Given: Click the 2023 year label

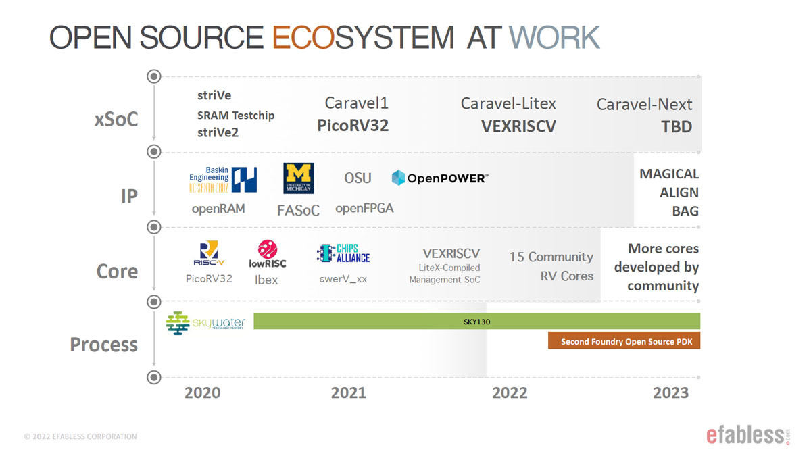Looking at the screenshot, I should (x=670, y=392).
